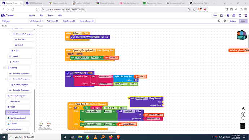
Task: Click the red error counter icon
Action: 48,124
